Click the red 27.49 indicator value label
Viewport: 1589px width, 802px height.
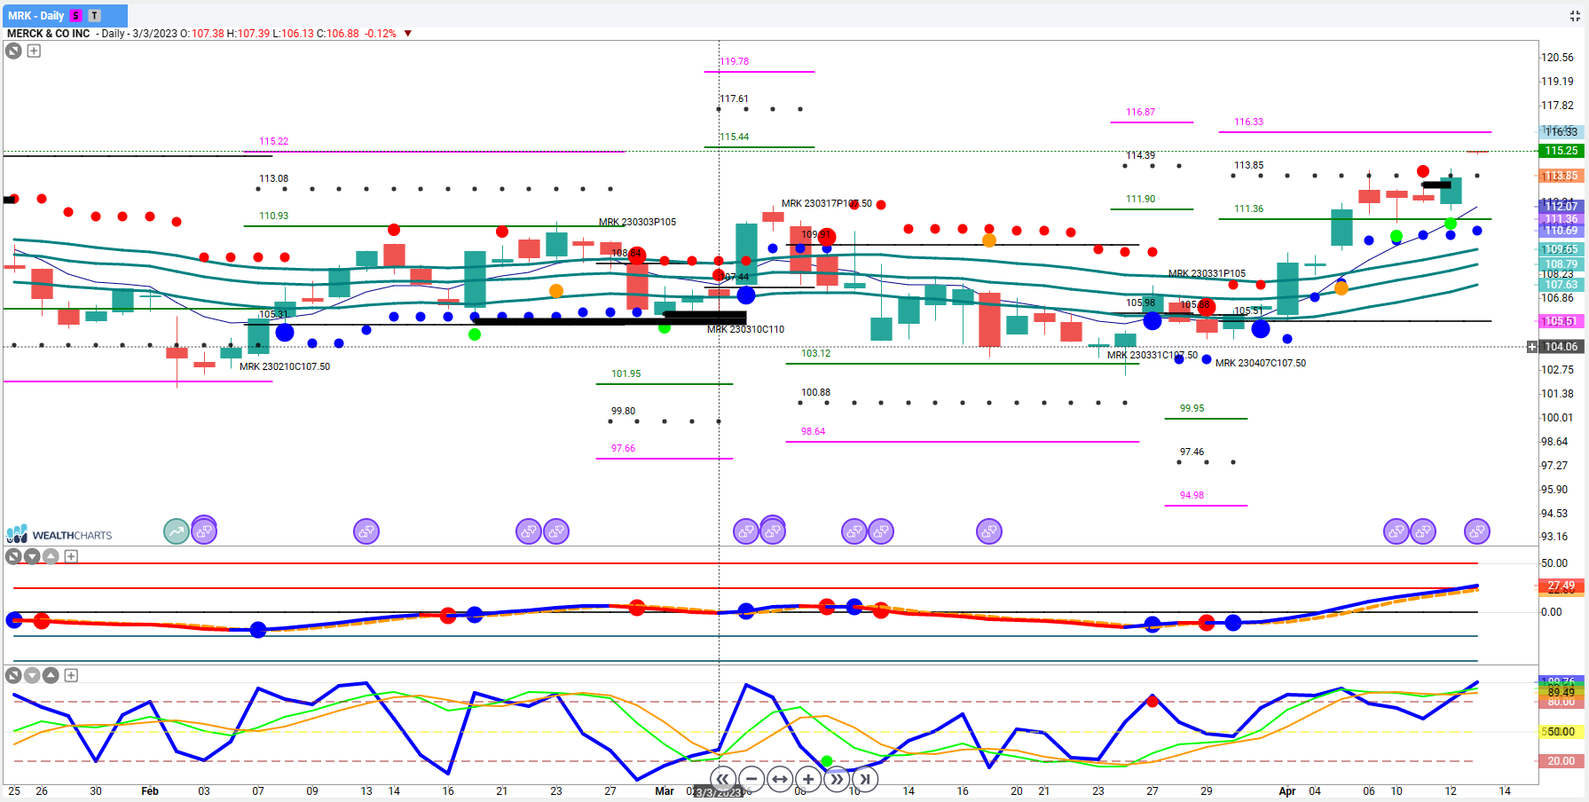[x=1561, y=586]
